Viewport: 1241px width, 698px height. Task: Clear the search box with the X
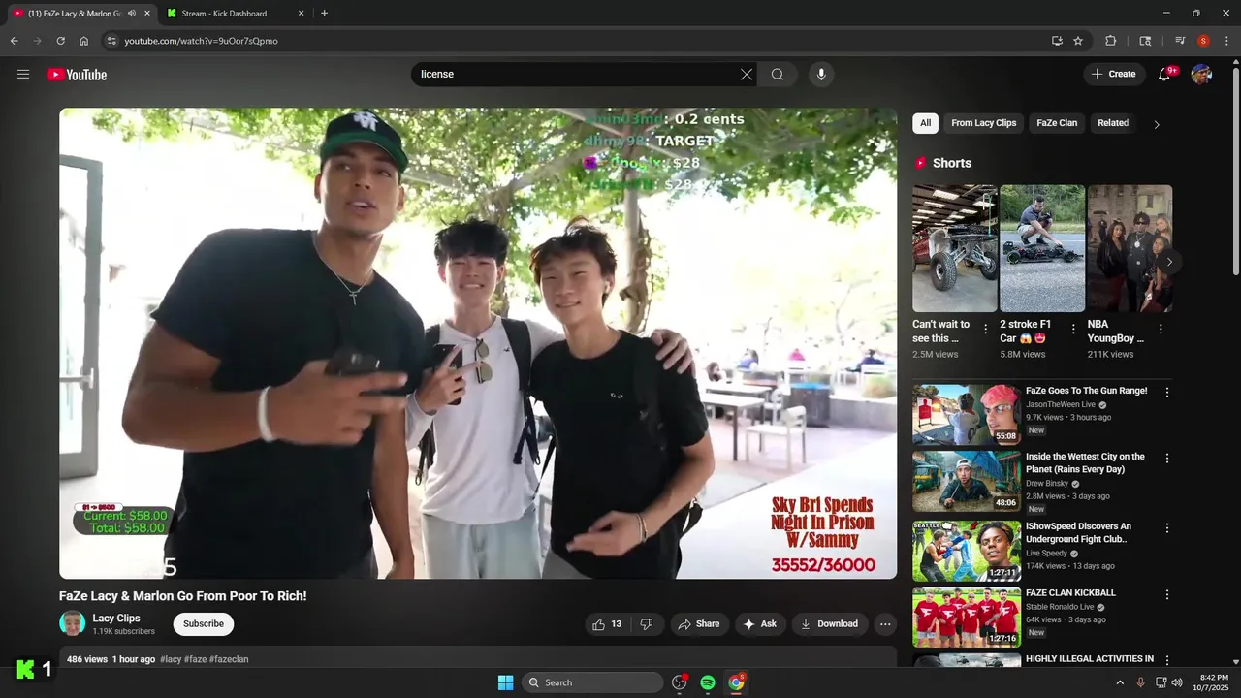(747, 75)
